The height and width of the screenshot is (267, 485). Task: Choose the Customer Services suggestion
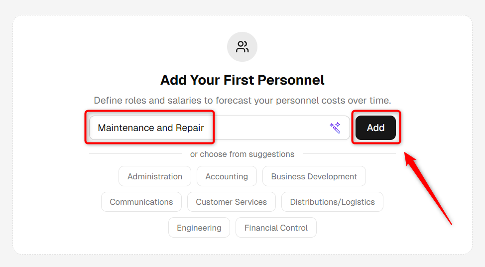tap(232, 202)
